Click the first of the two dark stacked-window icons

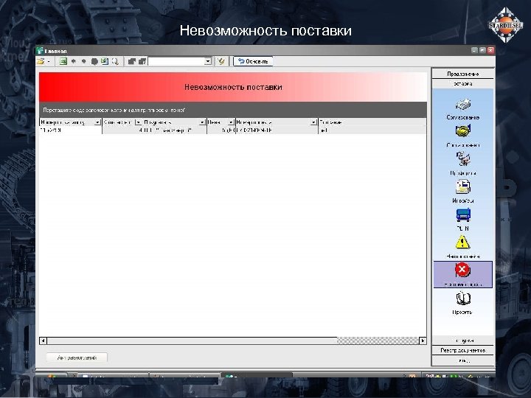click(x=132, y=61)
